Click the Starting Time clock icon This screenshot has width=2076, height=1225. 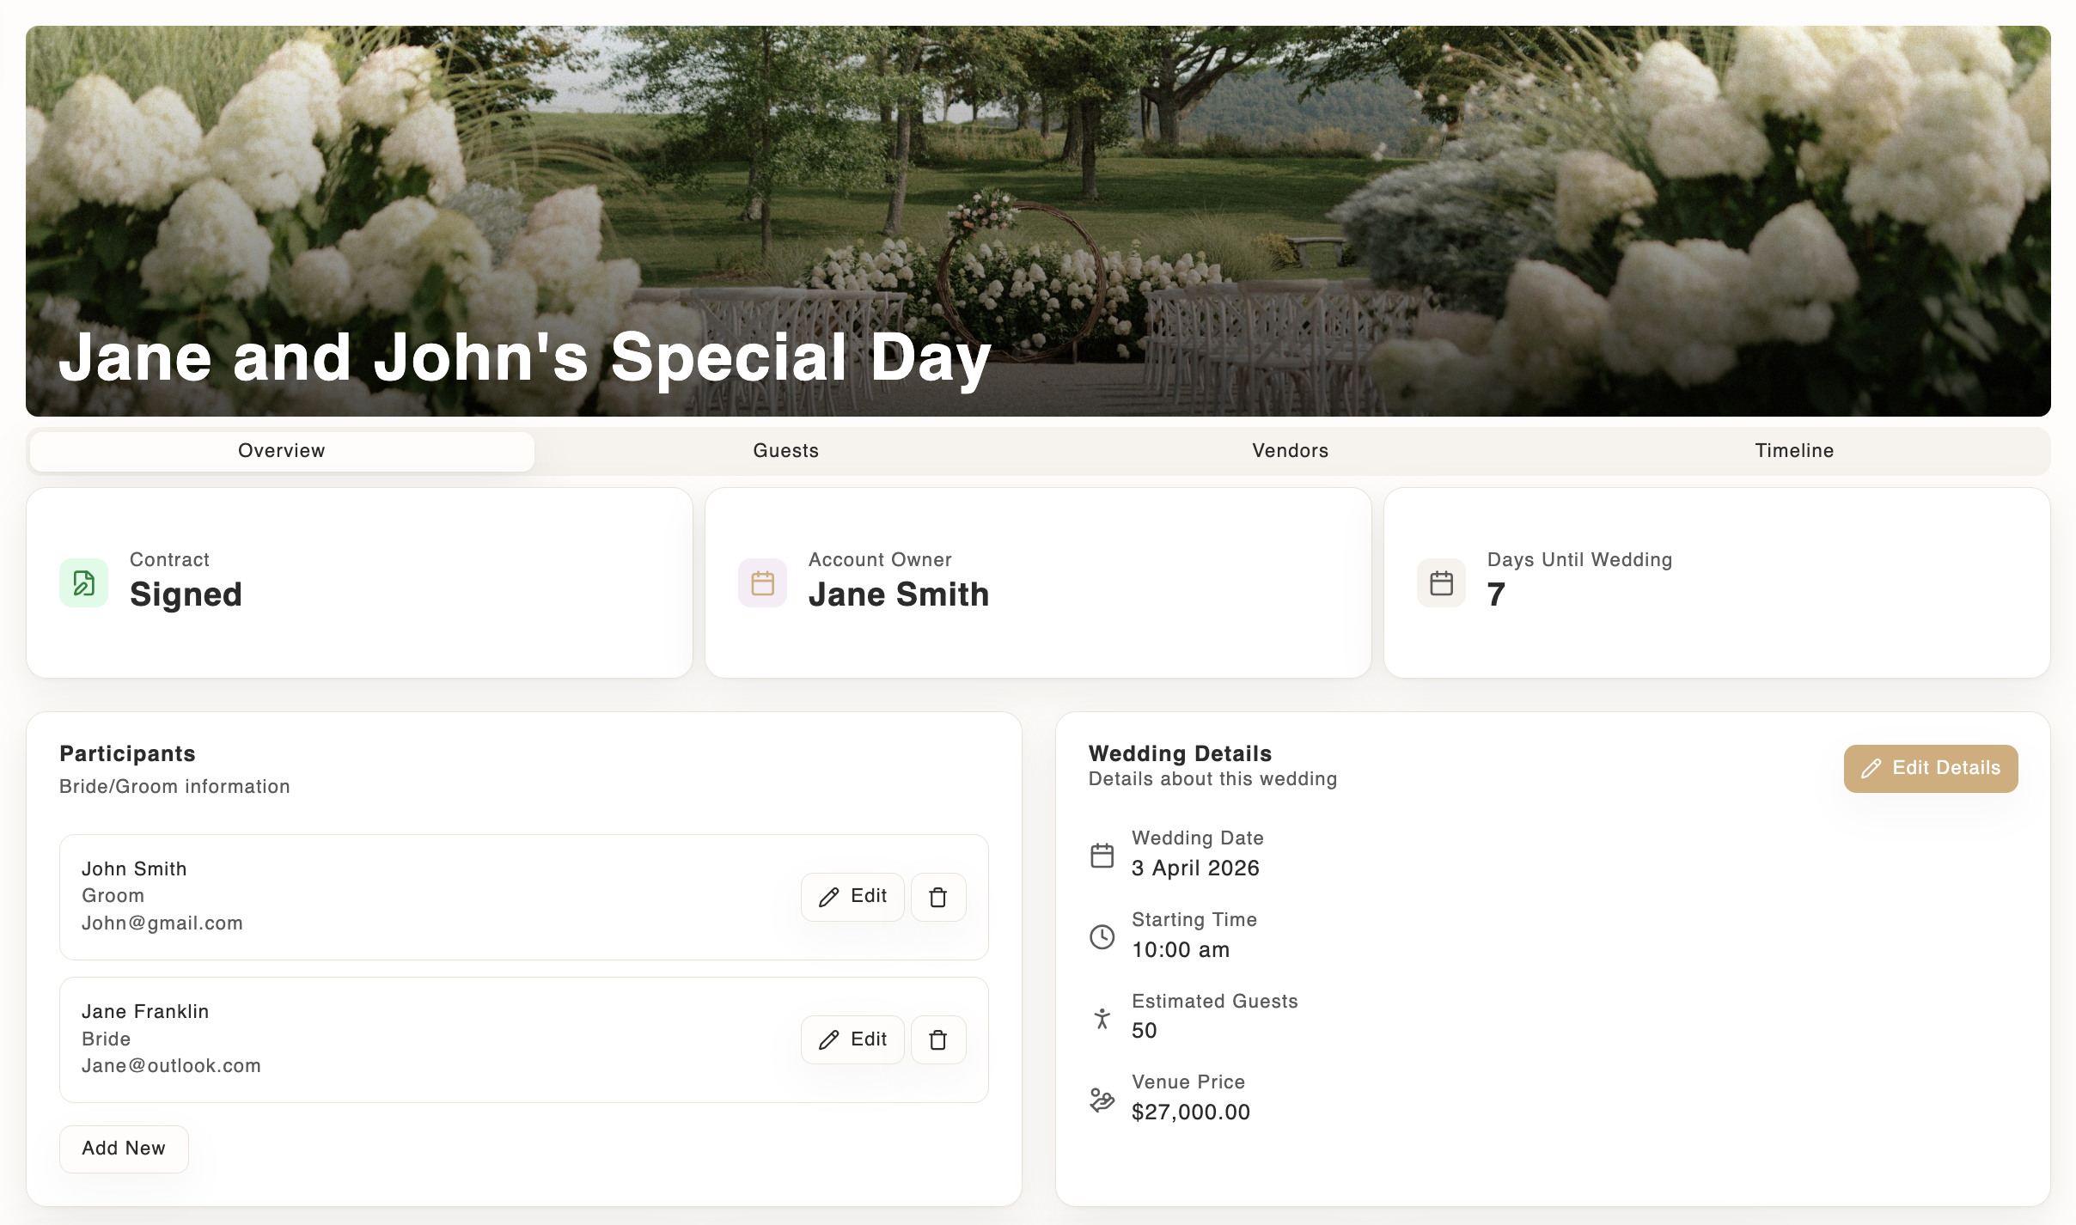point(1102,936)
